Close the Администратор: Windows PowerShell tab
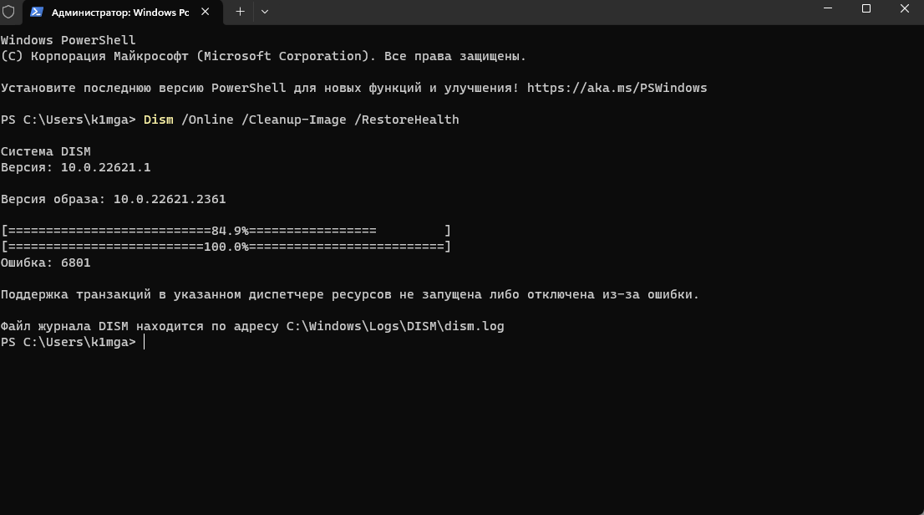 pos(205,12)
